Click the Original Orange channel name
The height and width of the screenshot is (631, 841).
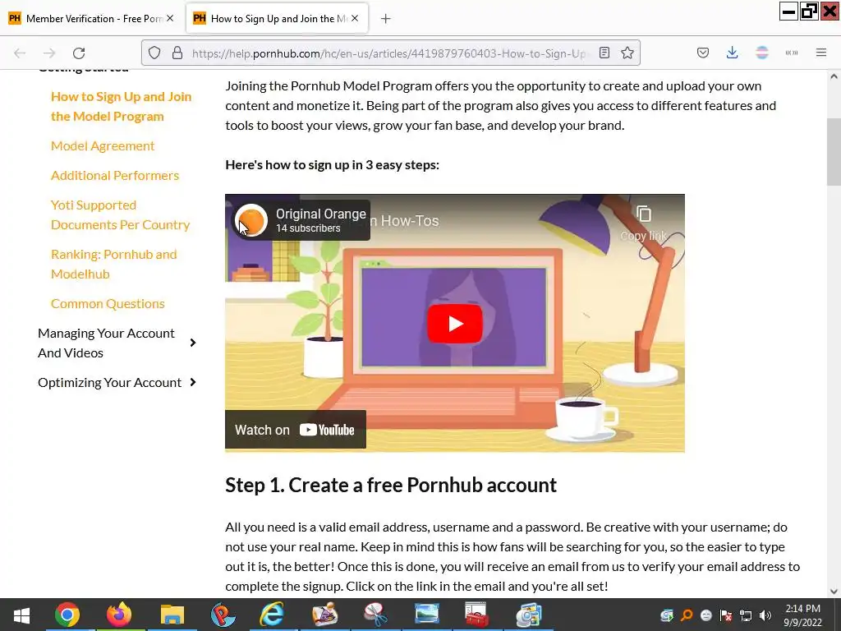click(x=321, y=214)
